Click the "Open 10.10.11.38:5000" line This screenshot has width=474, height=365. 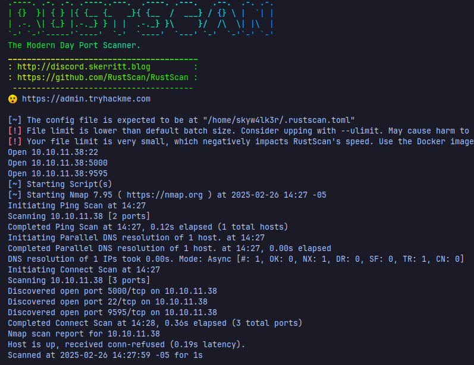[58, 163]
